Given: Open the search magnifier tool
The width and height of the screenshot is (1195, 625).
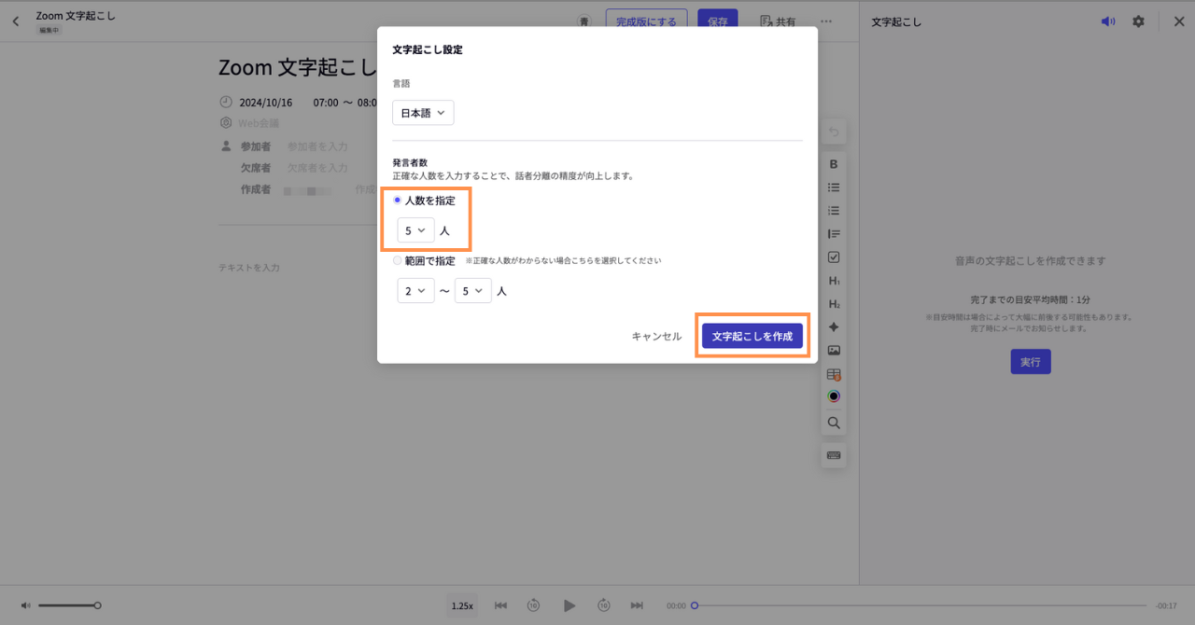Looking at the screenshot, I should (834, 423).
